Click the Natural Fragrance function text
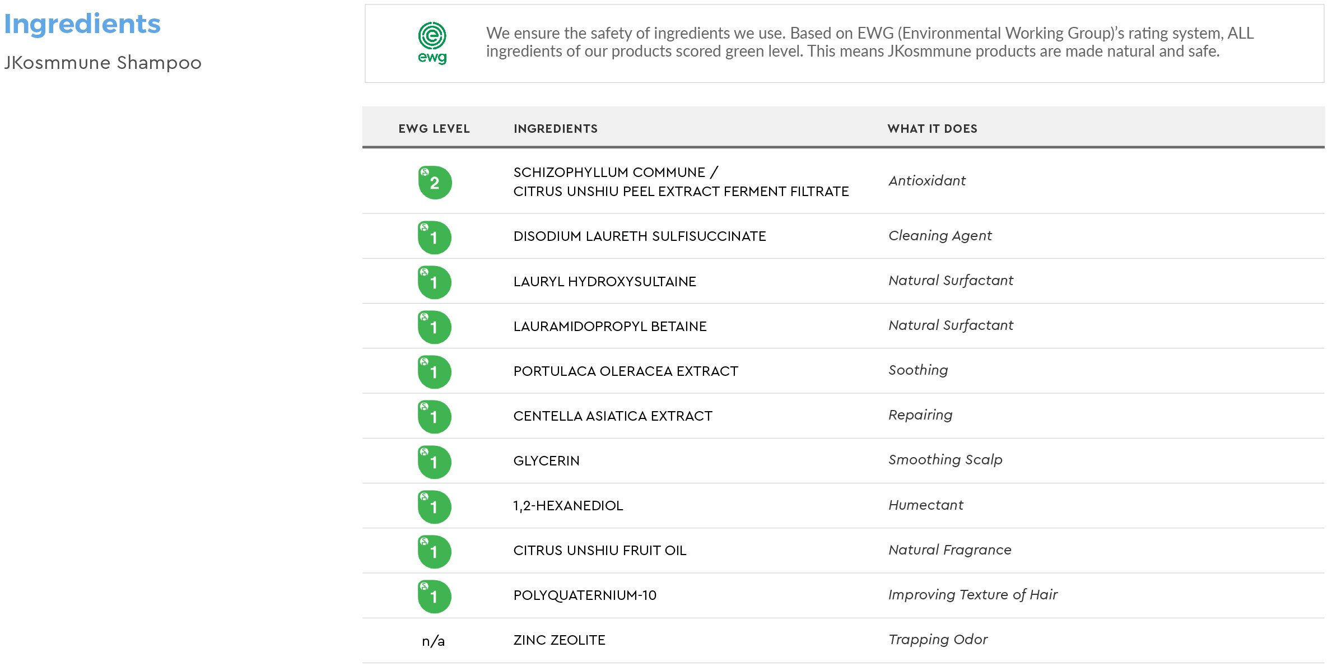Image resolution: width=1332 pixels, height=666 pixels. [x=950, y=550]
